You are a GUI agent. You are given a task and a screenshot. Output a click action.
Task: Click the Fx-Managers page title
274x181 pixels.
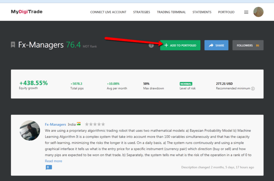tap(41, 45)
